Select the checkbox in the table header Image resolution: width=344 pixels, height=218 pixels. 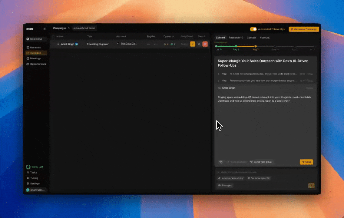coord(53,36)
